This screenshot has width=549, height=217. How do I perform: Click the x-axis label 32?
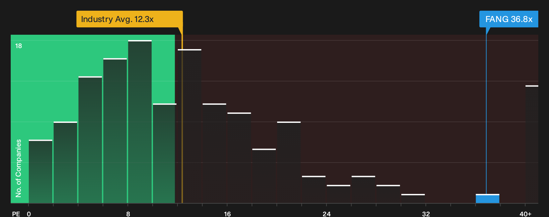coord(426,214)
